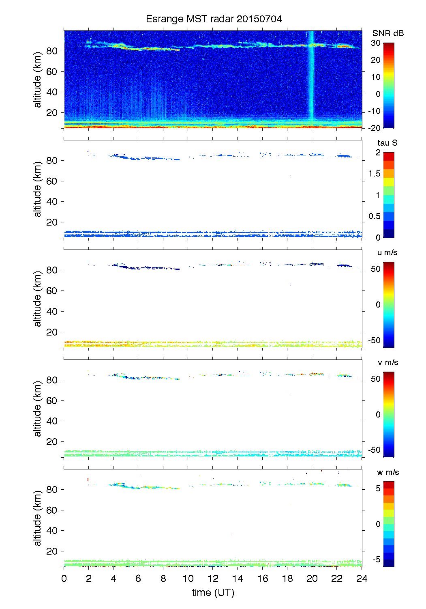
Task: Click the 0 tick on time axis
Action: click(64, 579)
